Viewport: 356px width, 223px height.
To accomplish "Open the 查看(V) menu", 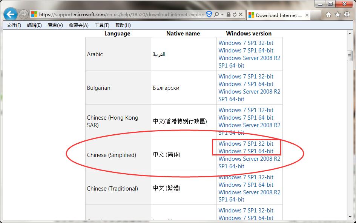I will coord(55,25).
